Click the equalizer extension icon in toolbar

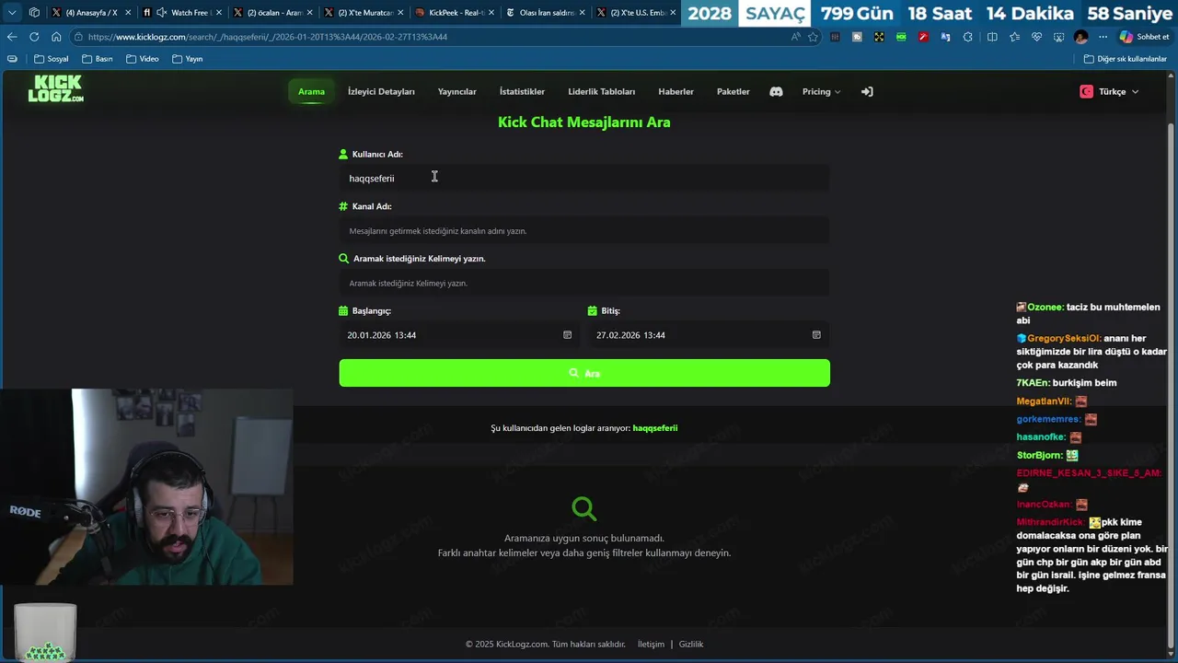[835, 37]
